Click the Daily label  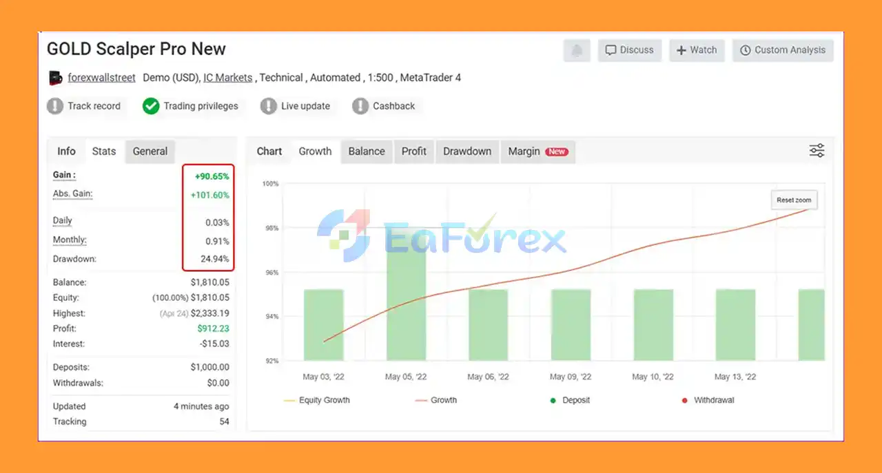(63, 221)
